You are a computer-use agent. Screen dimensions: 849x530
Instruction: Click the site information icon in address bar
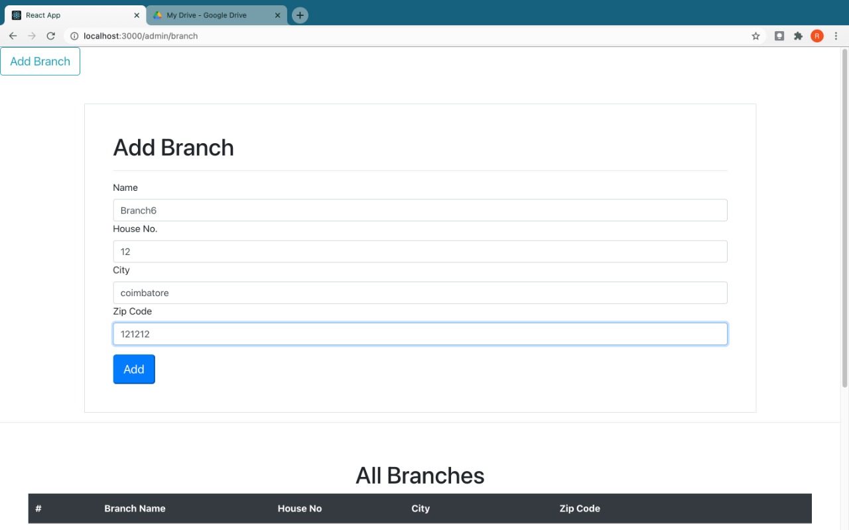pos(74,36)
